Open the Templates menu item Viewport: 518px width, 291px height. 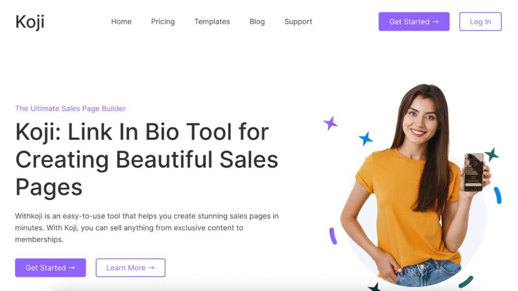(212, 21)
